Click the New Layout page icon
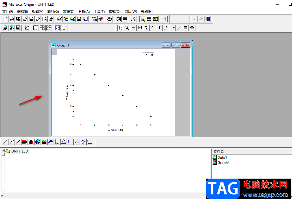Image resolution: width=292 pixels, height=199 pixels. tap(44, 19)
